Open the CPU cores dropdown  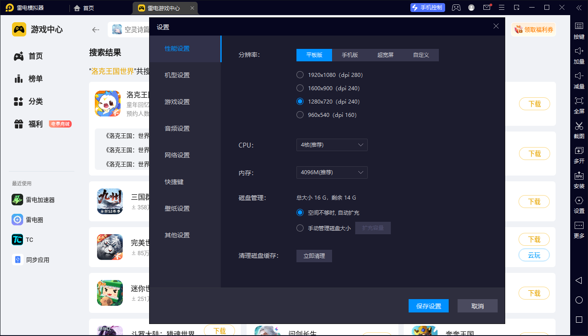tap(332, 145)
